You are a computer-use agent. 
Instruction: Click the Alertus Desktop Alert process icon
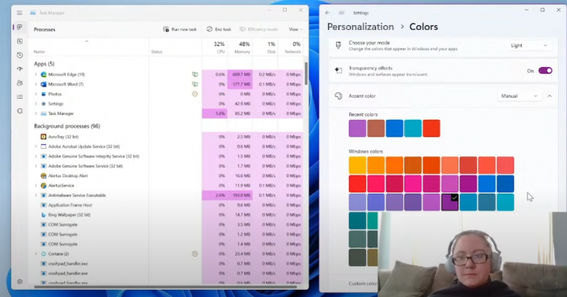click(44, 176)
